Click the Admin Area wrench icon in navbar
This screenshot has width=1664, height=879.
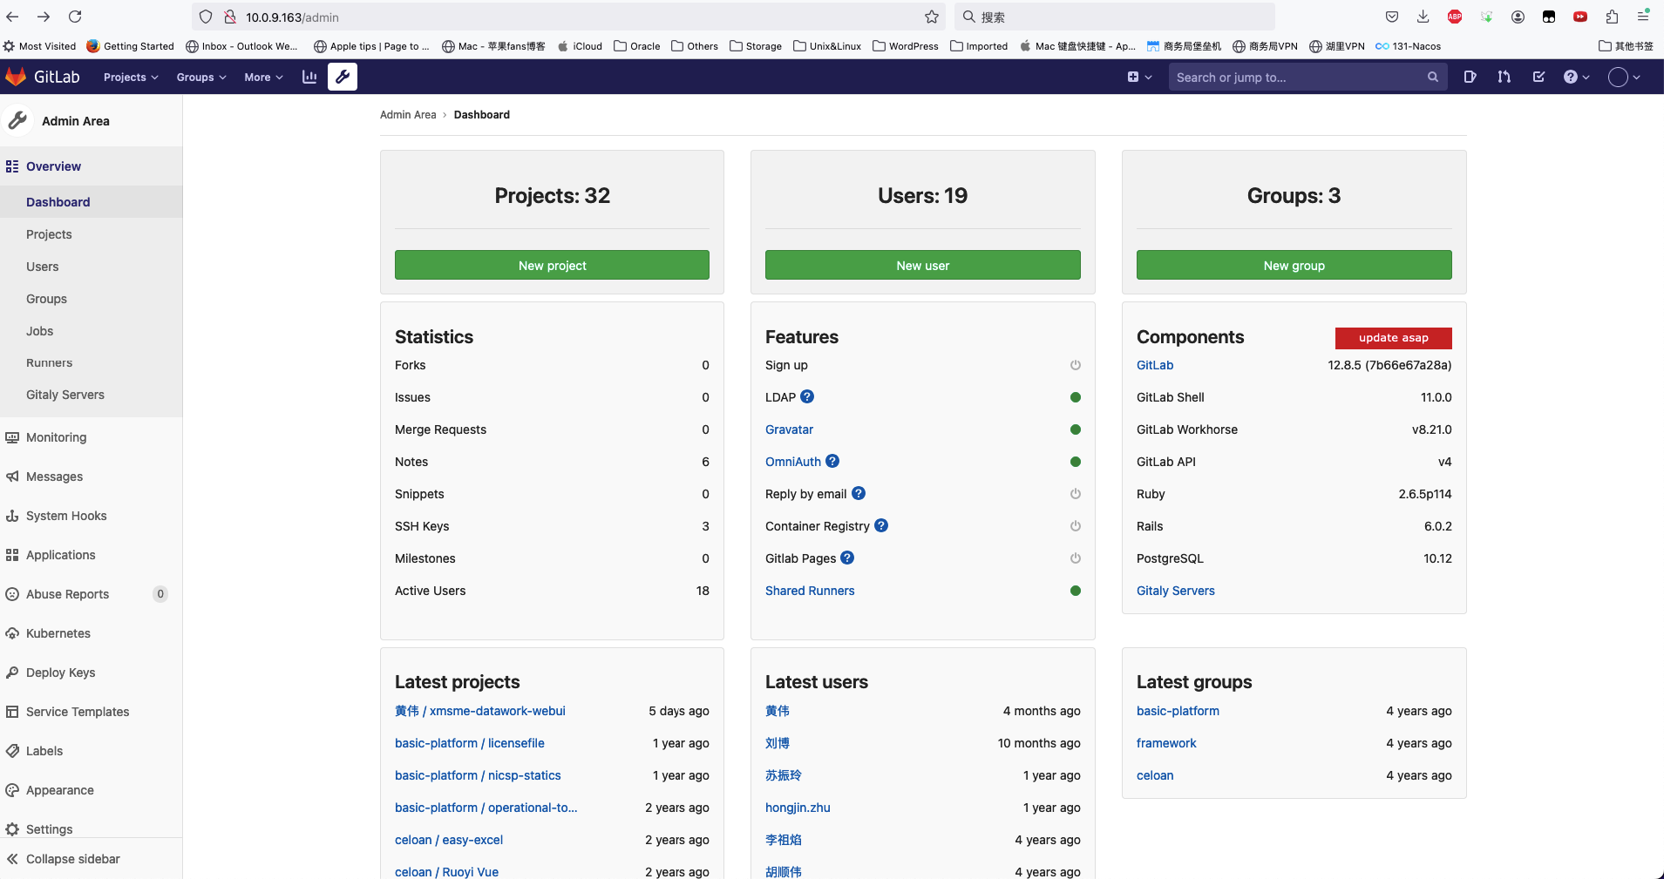[343, 77]
